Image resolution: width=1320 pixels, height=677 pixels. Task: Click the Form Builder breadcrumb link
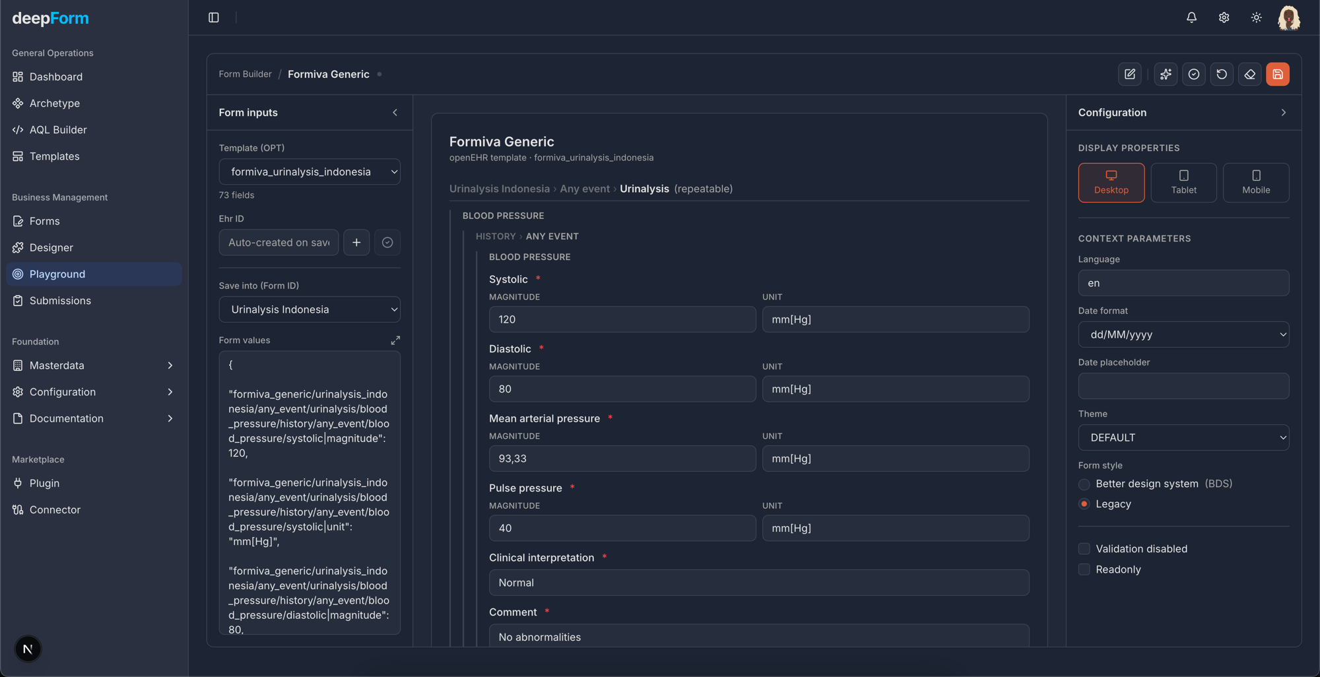[x=245, y=74]
